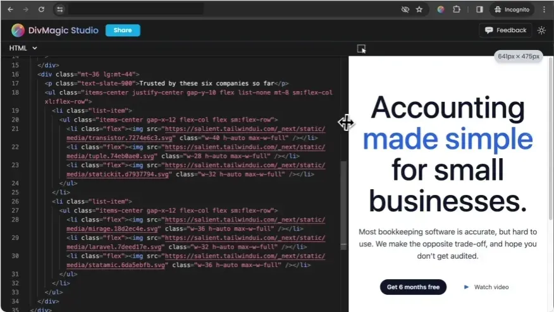
Task: Click the Share button
Action: click(123, 30)
